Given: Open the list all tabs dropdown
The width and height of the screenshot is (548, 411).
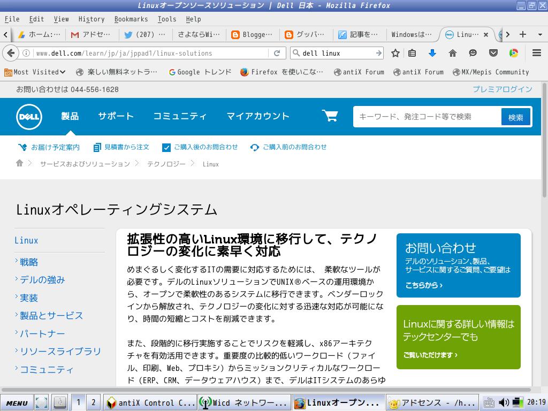Looking at the screenshot, I should click(541, 34).
